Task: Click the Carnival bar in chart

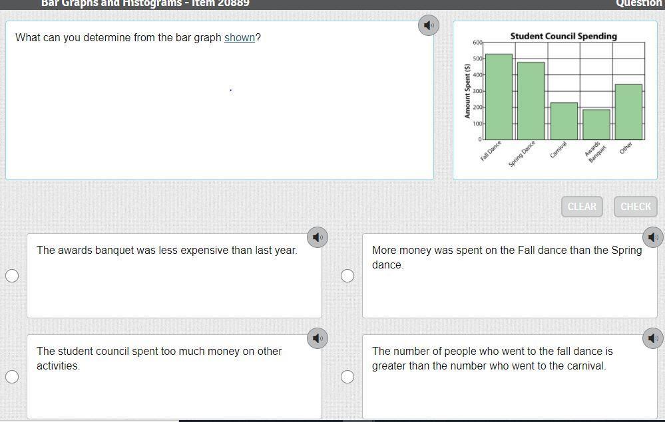Action: pos(564,121)
